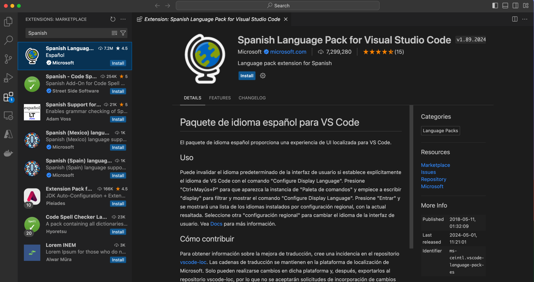Go forward in navigation history
Screen dimensions: 534x282
(167, 6)
